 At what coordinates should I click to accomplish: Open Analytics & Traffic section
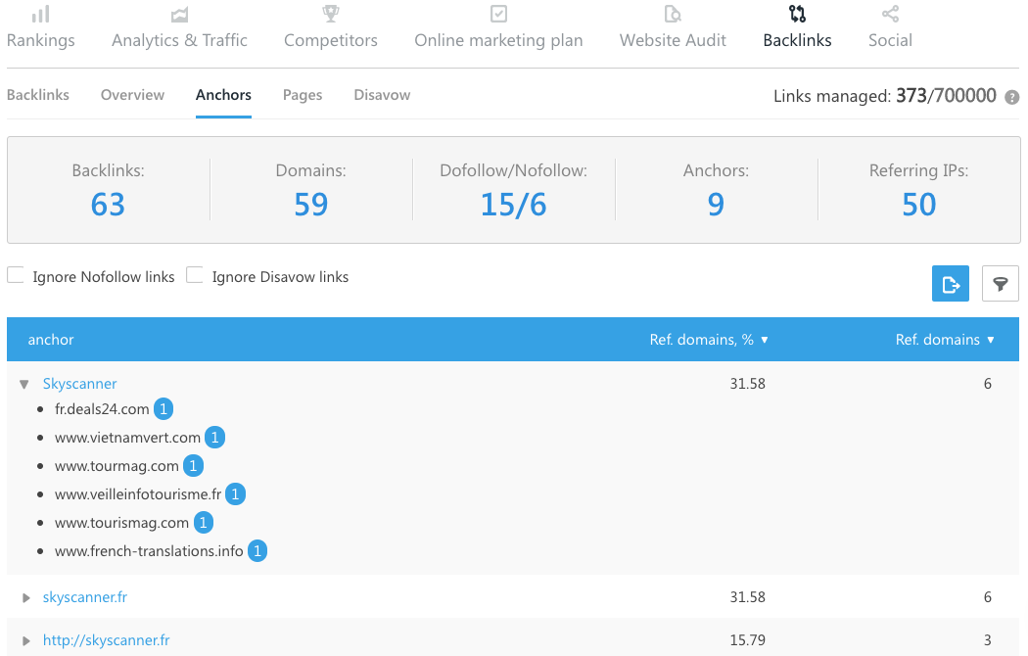(179, 40)
